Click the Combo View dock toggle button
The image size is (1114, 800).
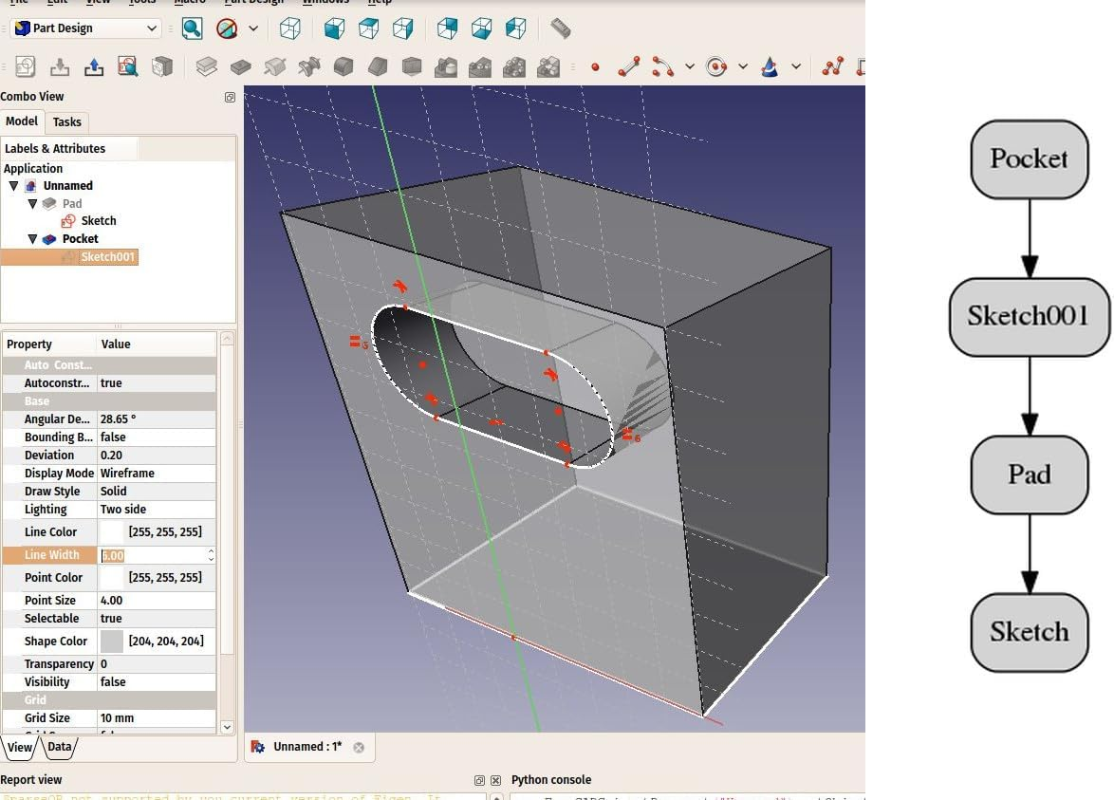[230, 97]
